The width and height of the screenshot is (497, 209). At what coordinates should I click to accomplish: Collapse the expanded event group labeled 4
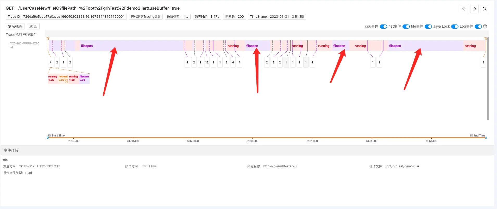click(x=51, y=62)
